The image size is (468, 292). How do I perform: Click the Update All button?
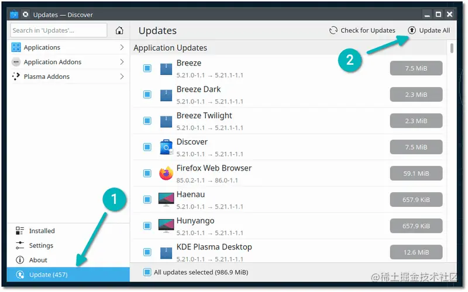pos(429,30)
